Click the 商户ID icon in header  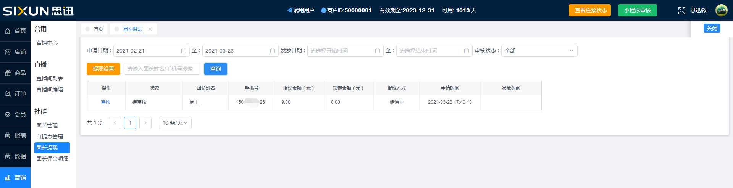324,10
